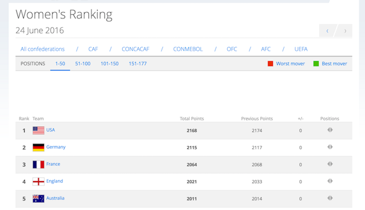Click the red Worst mover swatch
The height and width of the screenshot is (210, 365).
[270, 64]
